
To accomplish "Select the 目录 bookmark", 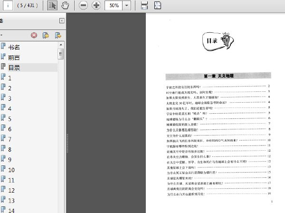I will pos(14,68).
